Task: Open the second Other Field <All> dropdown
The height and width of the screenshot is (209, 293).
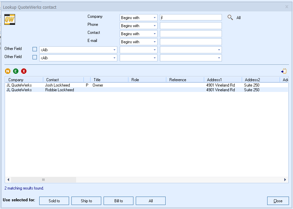Action: [x=78, y=58]
